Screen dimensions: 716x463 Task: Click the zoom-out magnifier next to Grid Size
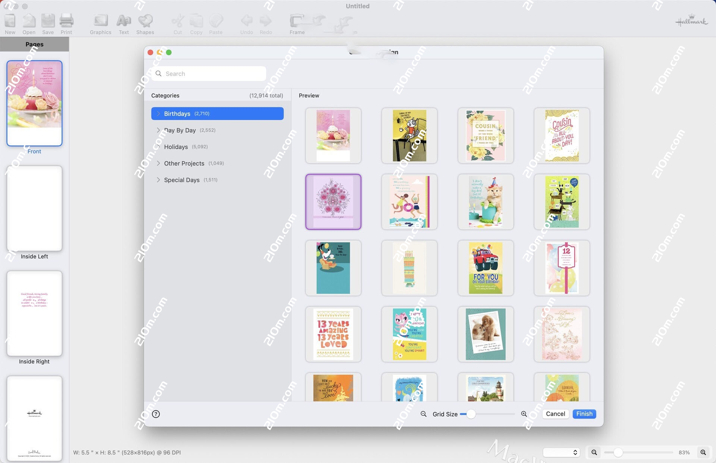tap(423, 414)
